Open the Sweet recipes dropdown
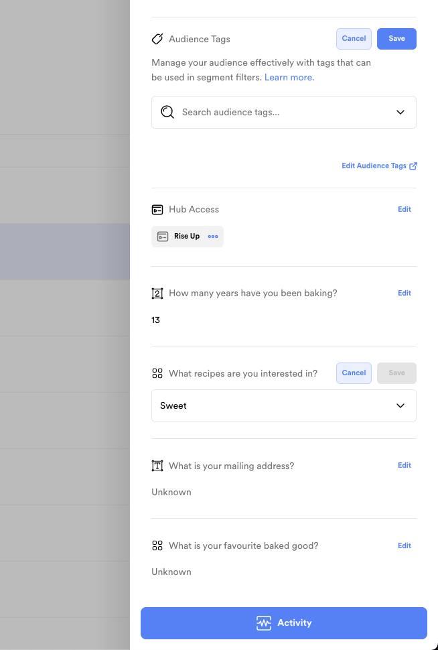This screenshot has width=438, height=650. click(x=400, y=405)
